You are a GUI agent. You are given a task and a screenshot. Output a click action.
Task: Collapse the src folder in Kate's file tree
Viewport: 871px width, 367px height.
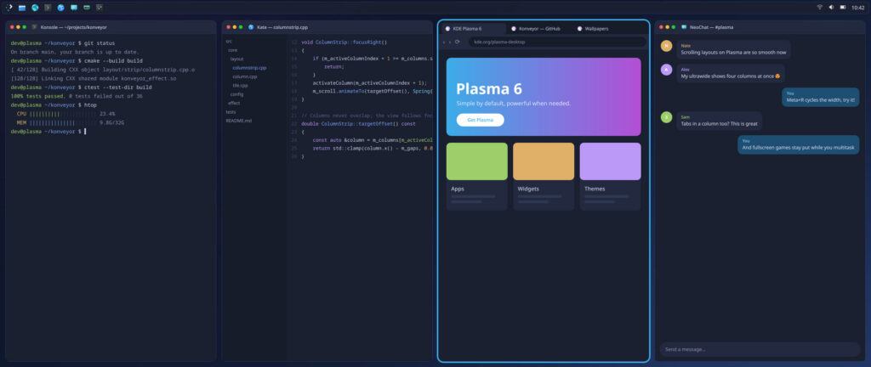[229, 41]
